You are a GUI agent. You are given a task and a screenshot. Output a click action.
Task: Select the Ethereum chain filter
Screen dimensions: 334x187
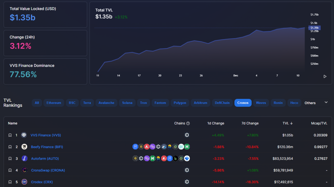[x=54, y=103]
